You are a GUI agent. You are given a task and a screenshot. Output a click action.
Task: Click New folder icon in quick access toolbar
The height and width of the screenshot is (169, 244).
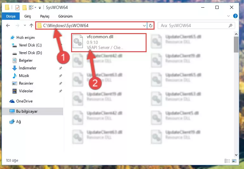[x=24, y=8]
